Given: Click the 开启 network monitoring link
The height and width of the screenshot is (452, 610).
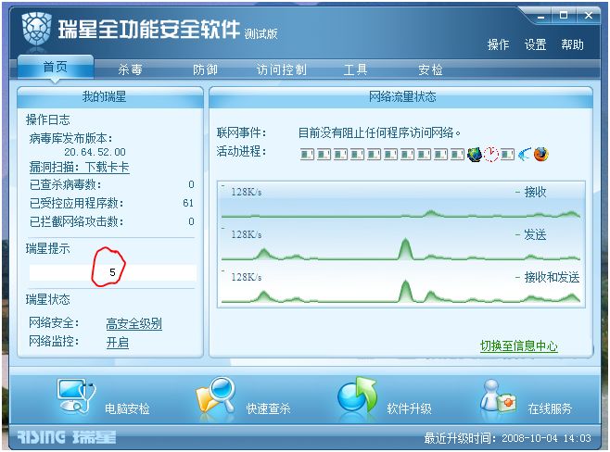Looking at the screenshot, I should point(118,343).
